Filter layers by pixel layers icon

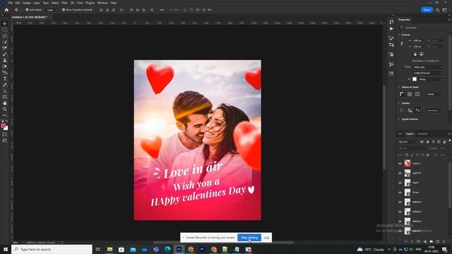(x=422, y=142)
